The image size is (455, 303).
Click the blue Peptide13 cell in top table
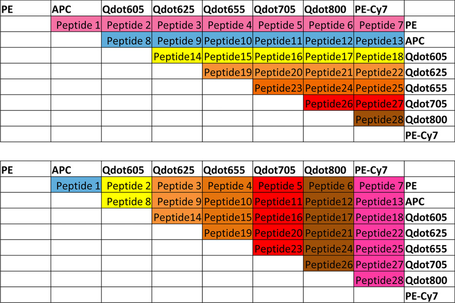pyautogui.click(x=379, y=40)
